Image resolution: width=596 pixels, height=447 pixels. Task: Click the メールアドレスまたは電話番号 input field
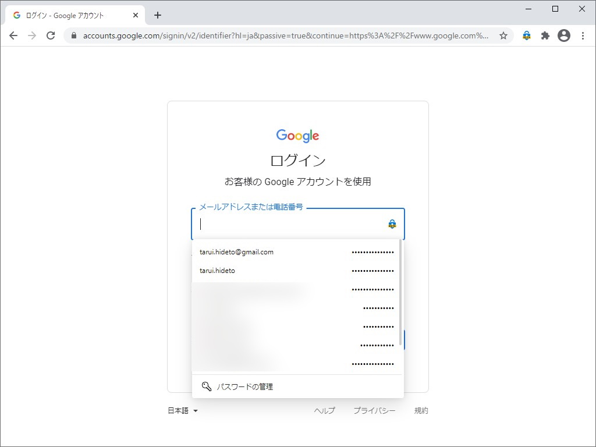(279, 223)
